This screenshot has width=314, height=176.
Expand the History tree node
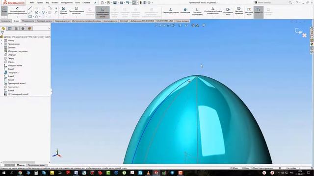pos(2,40)
